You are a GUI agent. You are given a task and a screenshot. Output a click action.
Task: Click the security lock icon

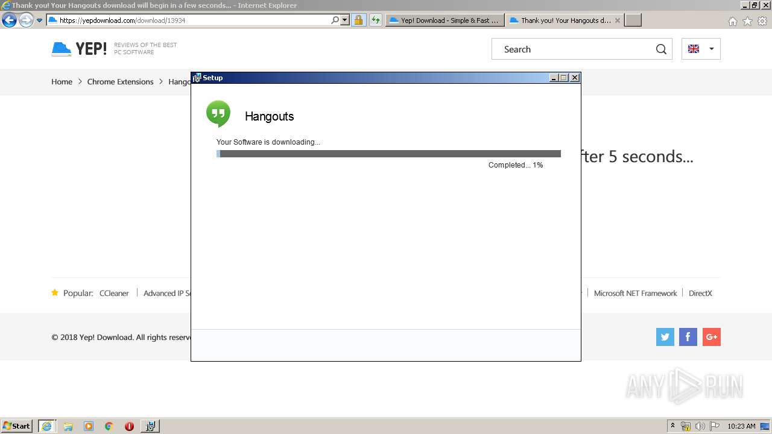pos(358,20)
